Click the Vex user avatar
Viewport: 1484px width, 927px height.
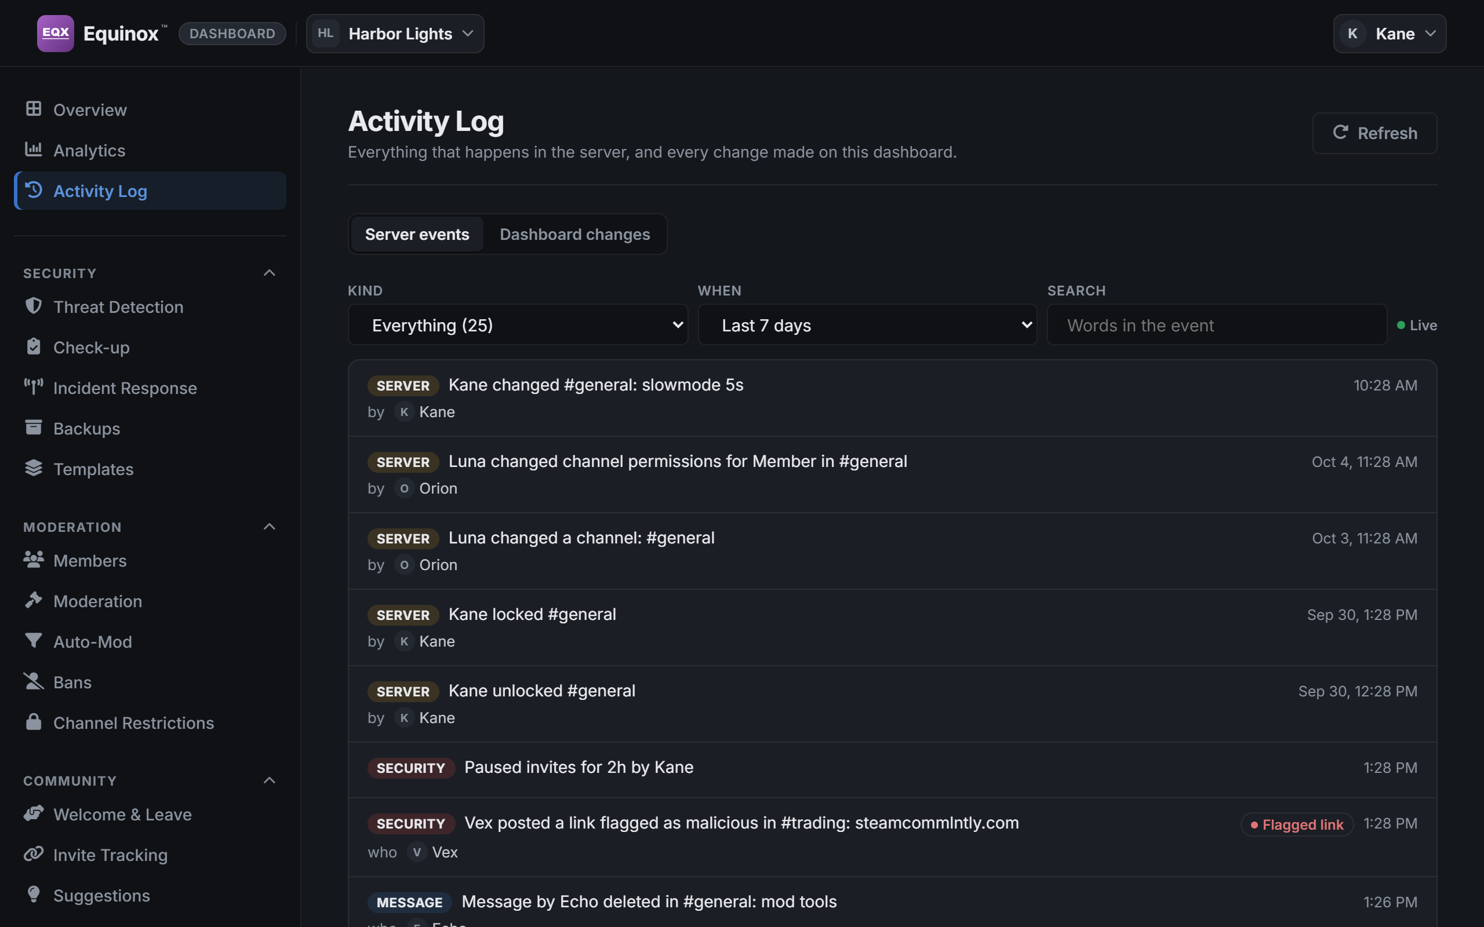coord(417,852)
